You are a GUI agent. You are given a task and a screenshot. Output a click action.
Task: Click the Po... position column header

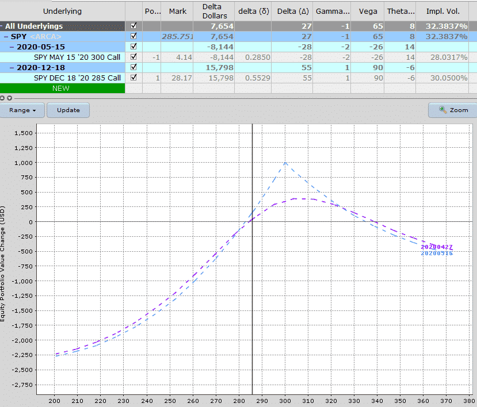click(152, 11)
